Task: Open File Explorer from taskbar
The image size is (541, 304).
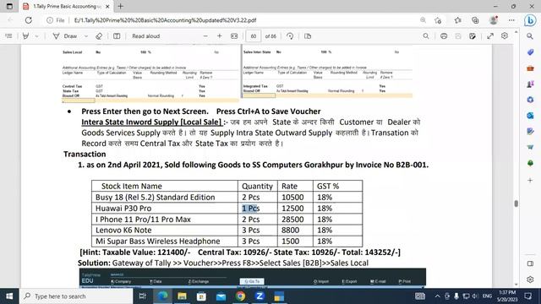Action: coord(182,296)
